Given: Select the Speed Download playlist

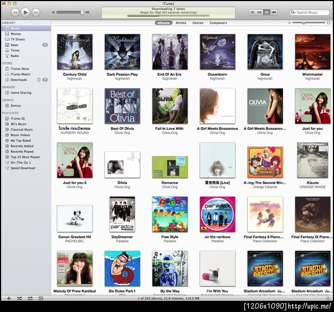Looking at the screenshot, I should 26,168.
